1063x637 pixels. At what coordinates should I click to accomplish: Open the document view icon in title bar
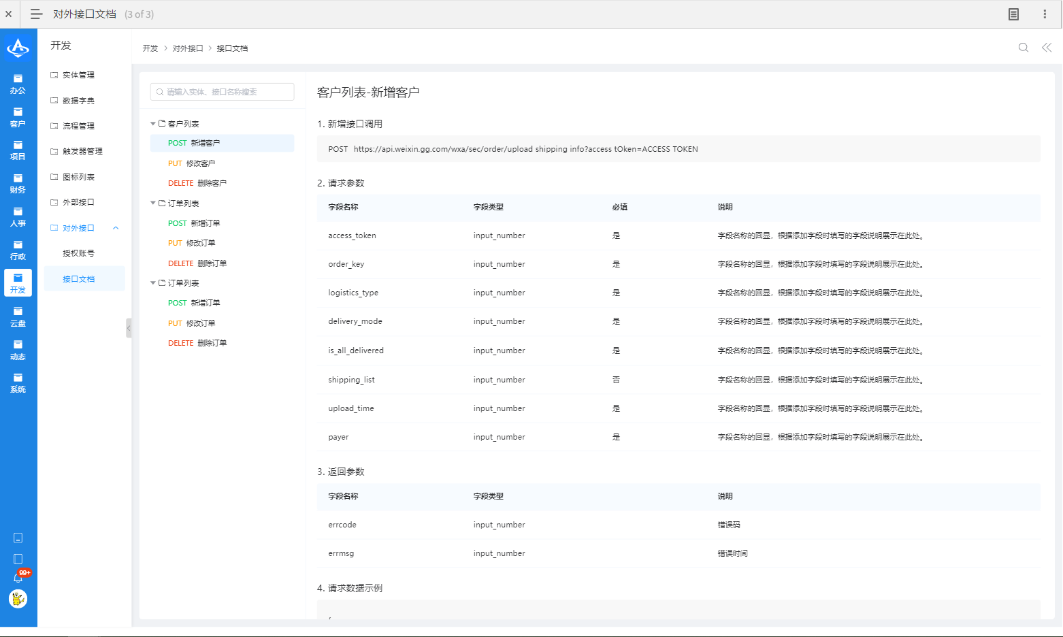(1013, 14)
